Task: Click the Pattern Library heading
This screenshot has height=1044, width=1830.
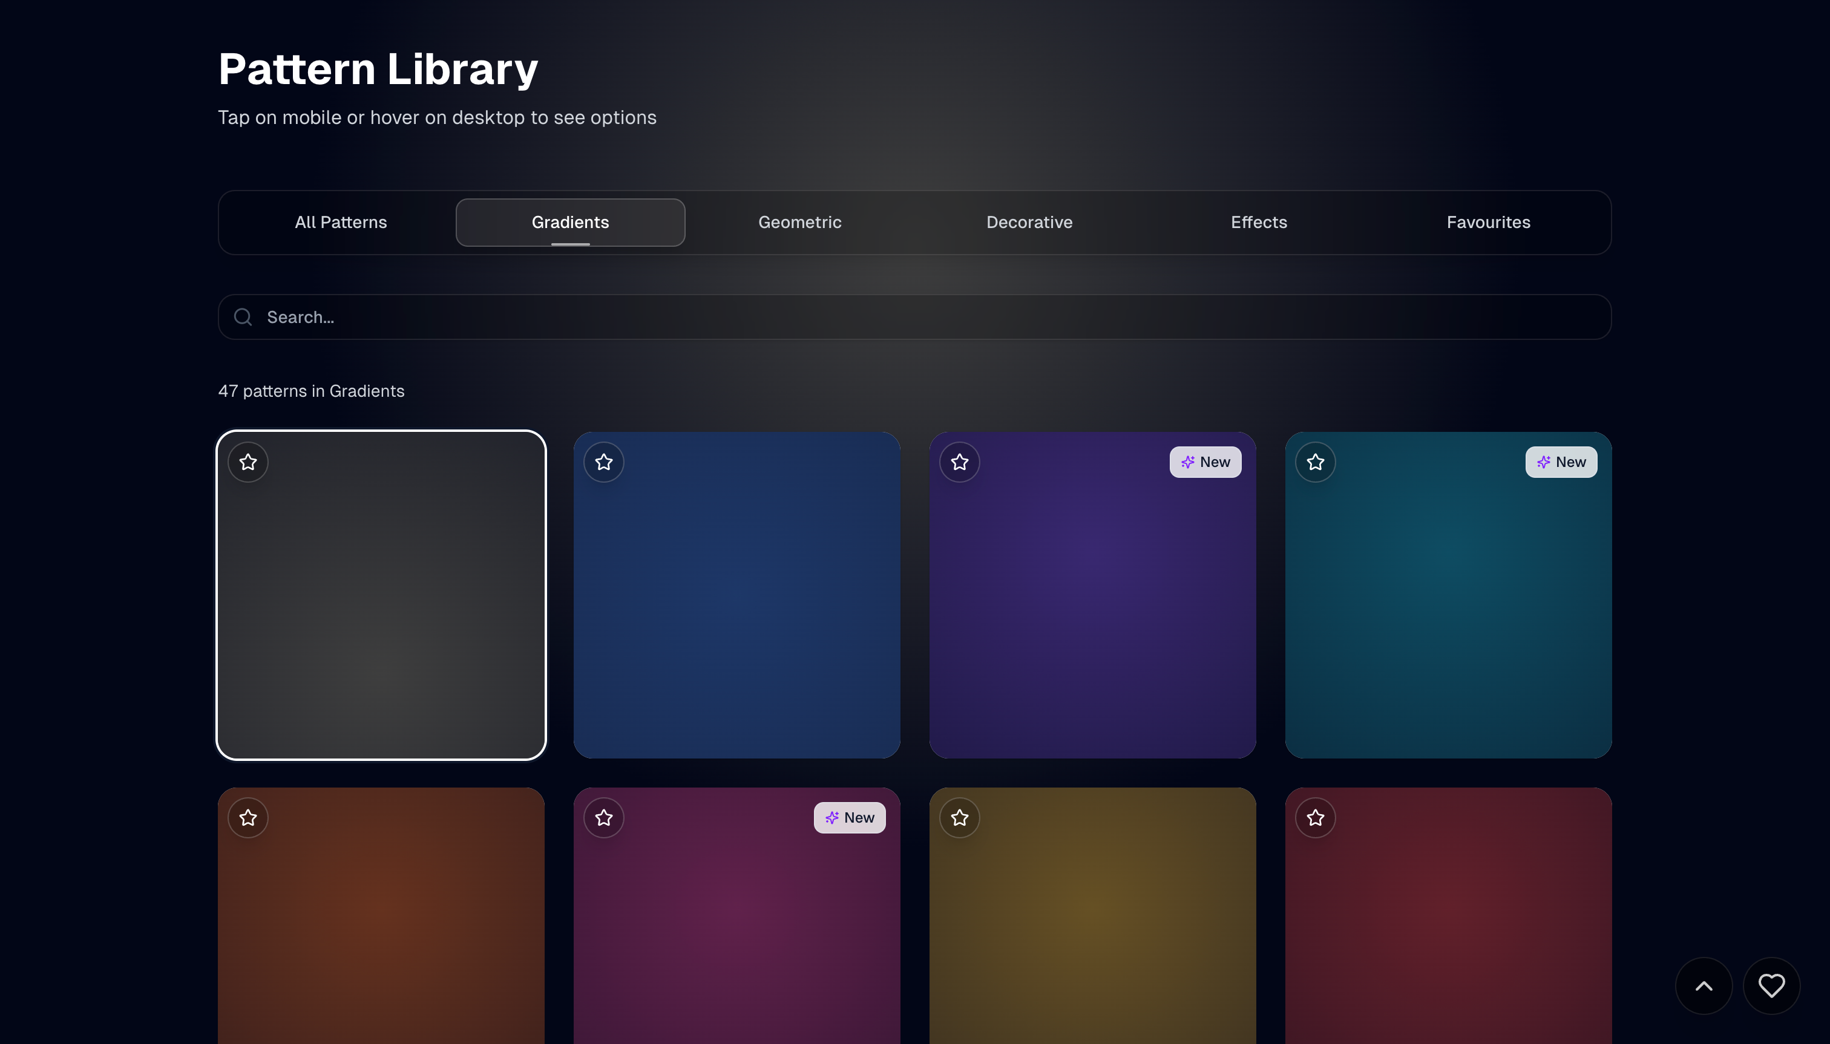Action: coord(378,70)
